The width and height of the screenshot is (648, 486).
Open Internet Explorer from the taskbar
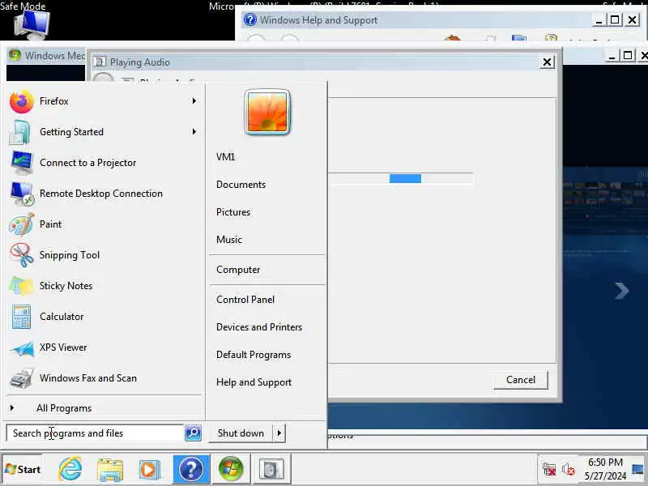point(70,469)
